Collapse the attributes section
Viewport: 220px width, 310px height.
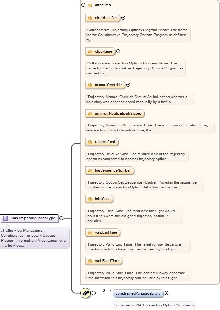click(83, 5)
